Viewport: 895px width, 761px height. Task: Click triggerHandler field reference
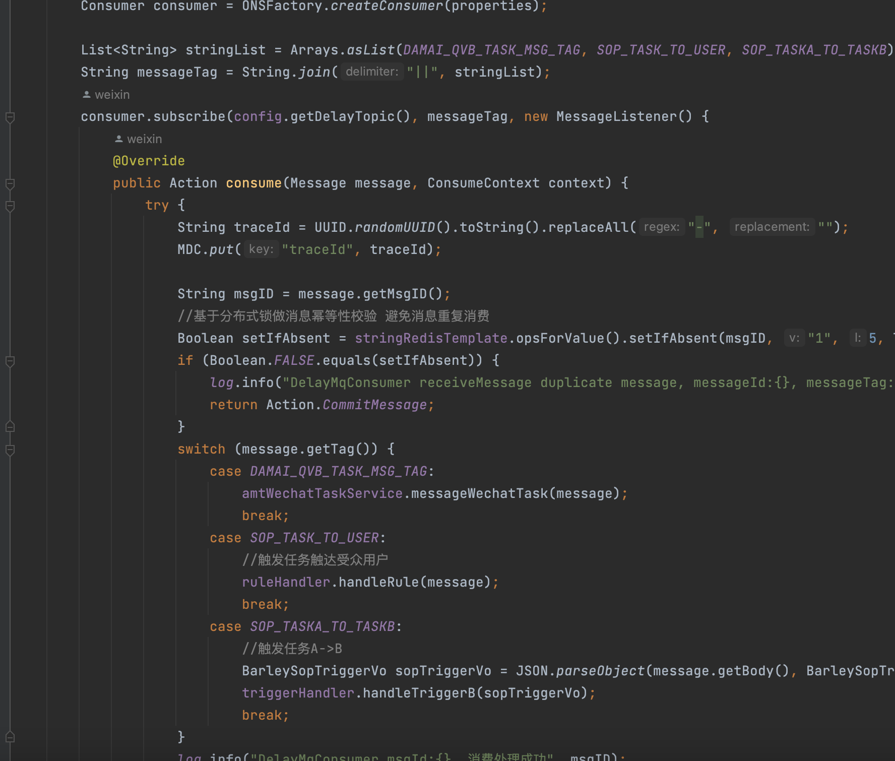point(298,693)
